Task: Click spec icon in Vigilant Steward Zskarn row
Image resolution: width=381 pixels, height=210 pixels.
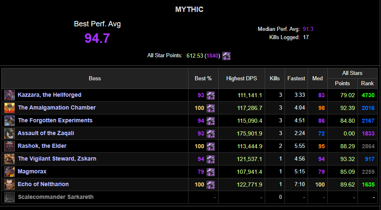Action: click(x=211, y=159)
